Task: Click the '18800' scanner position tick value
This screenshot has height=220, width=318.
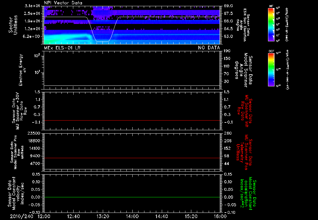Action: pos(34,141)
